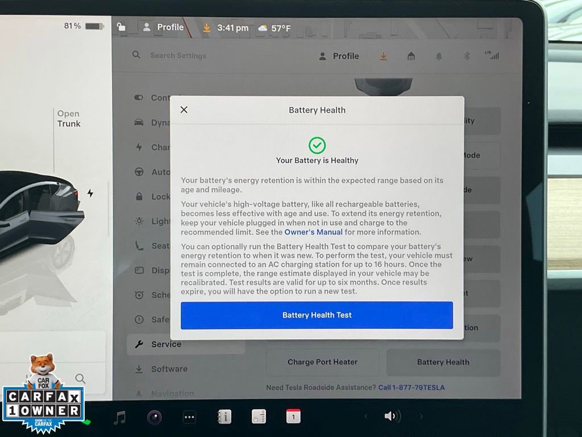
Task: Open the Lights settings icon
Action: point(139,221)
